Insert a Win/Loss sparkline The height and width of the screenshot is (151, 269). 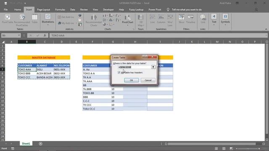(170, 21)
